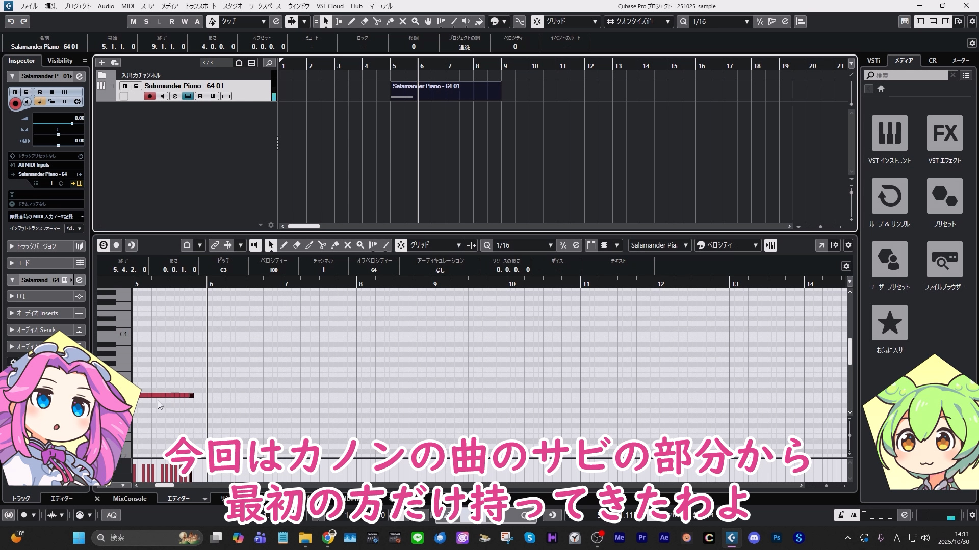Select the Draw (pencil) tool in the top toolbar

coord(352,21)
